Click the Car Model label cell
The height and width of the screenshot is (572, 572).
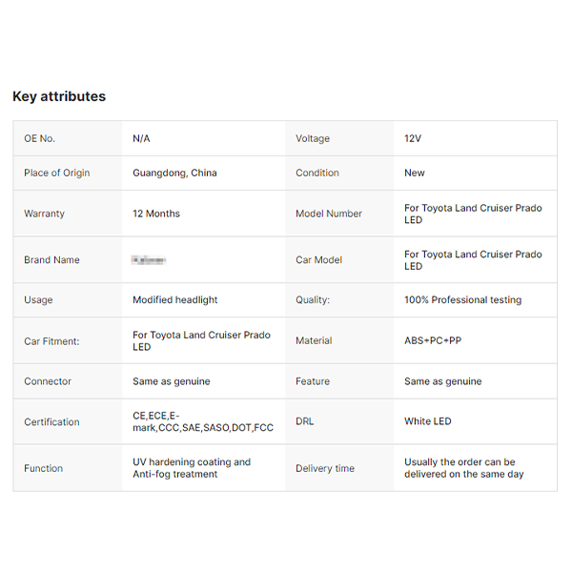click(318, 259)
